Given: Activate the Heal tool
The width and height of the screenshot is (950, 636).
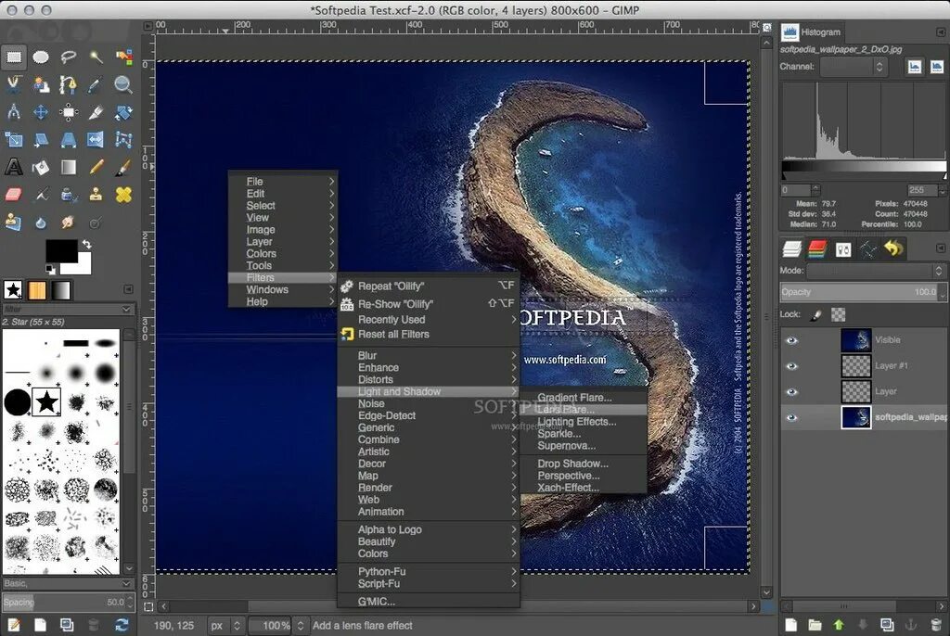Looking at the screenshot, I should click(123, 195).
